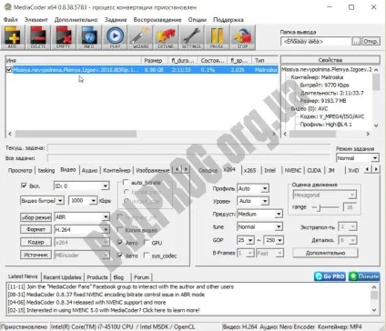Click the EMPTY list toolbar icon
386x331 pixels.
tap(64, 37)
